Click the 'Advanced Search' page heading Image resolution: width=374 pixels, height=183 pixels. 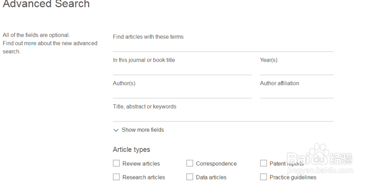(46, 4)
